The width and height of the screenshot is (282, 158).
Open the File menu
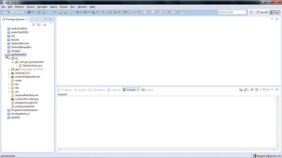(3, 7)
